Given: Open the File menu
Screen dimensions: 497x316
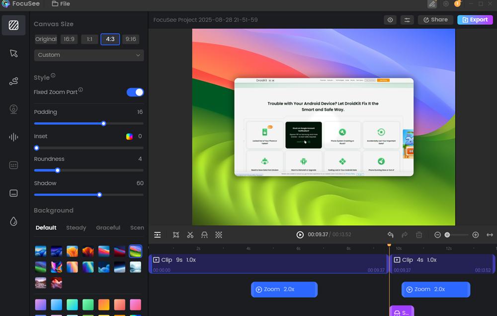Looking at the screenshot, I should coord(61,4).
